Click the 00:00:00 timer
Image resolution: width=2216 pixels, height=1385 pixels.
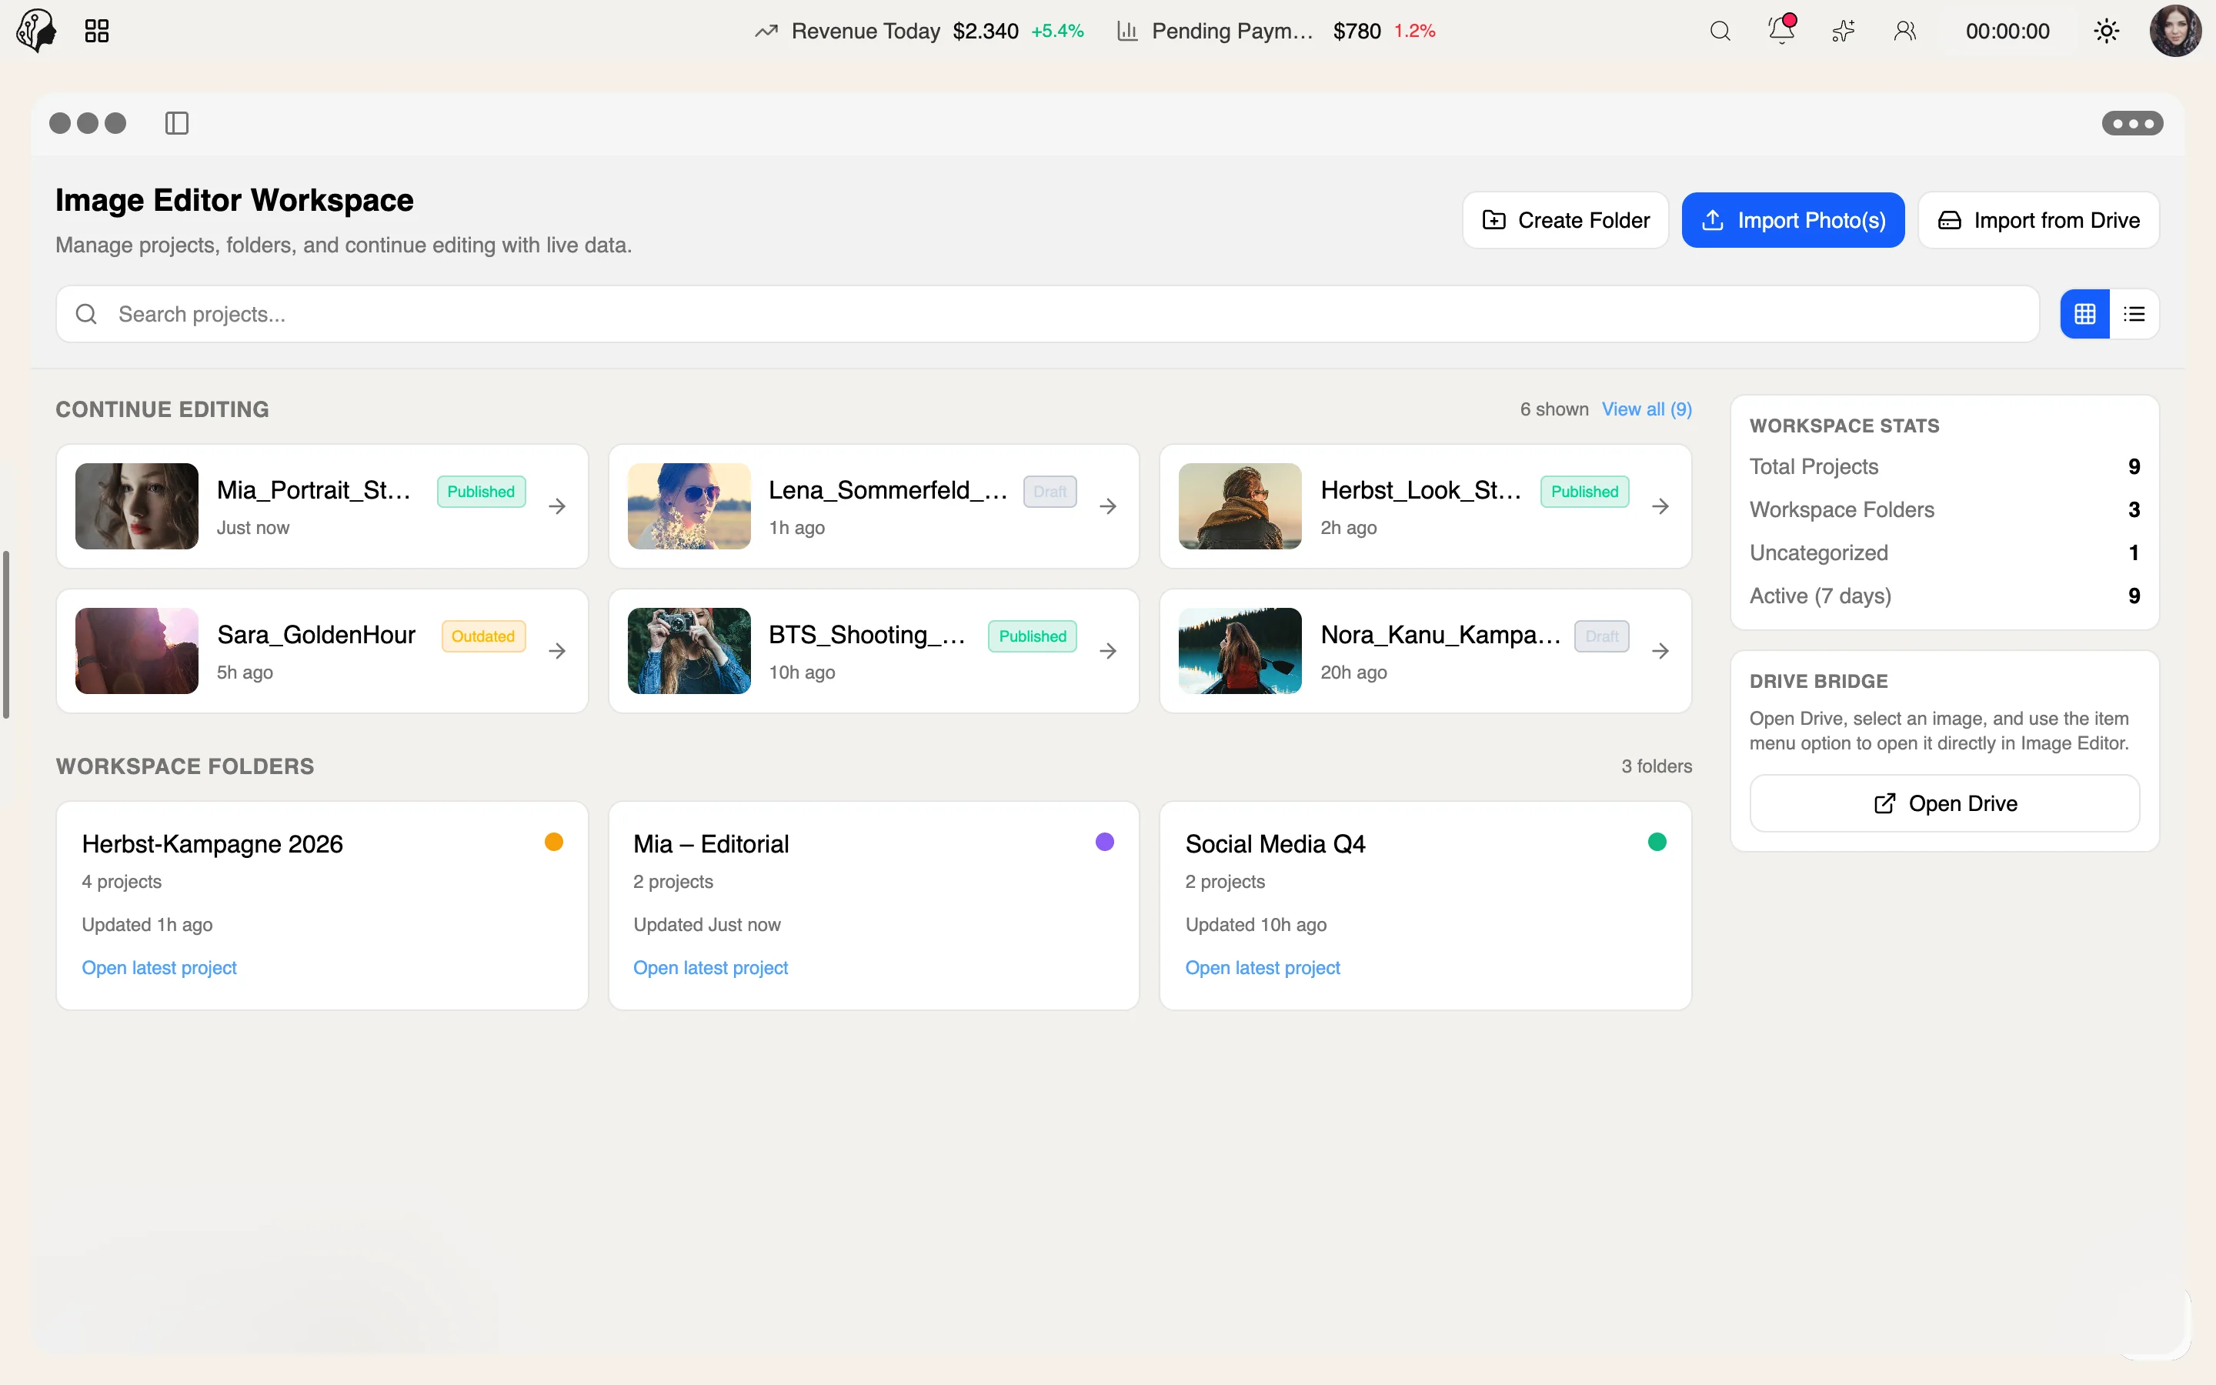[2007, 31]
